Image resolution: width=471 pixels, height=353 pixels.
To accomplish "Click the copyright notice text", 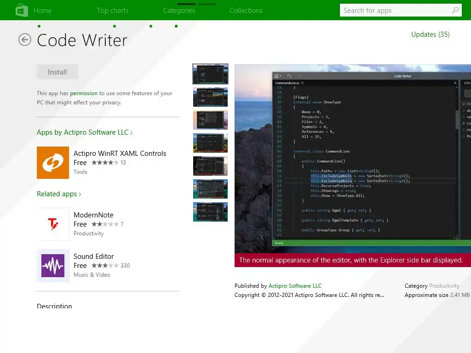I will tap(310, 295).
